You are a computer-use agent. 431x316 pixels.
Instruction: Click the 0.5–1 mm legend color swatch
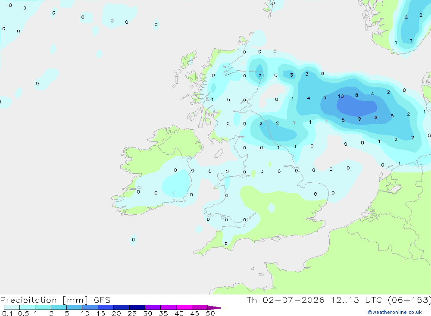(x=28, y=307)
